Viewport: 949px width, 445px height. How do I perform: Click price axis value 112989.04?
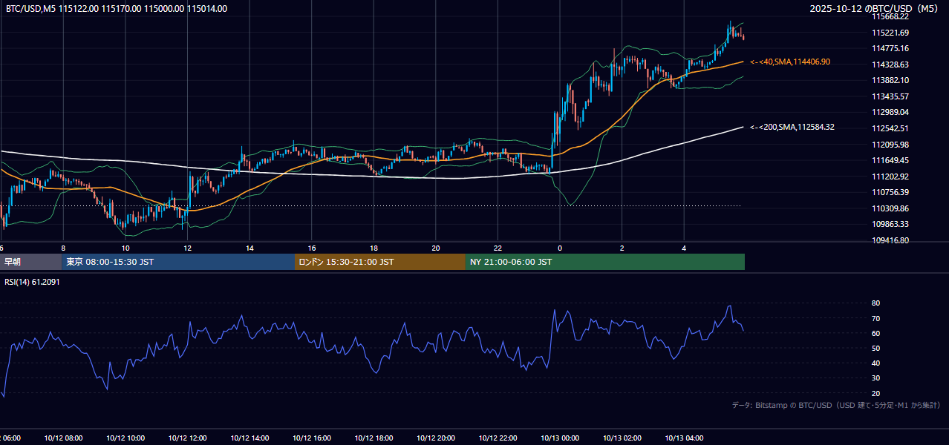point(891,112)
